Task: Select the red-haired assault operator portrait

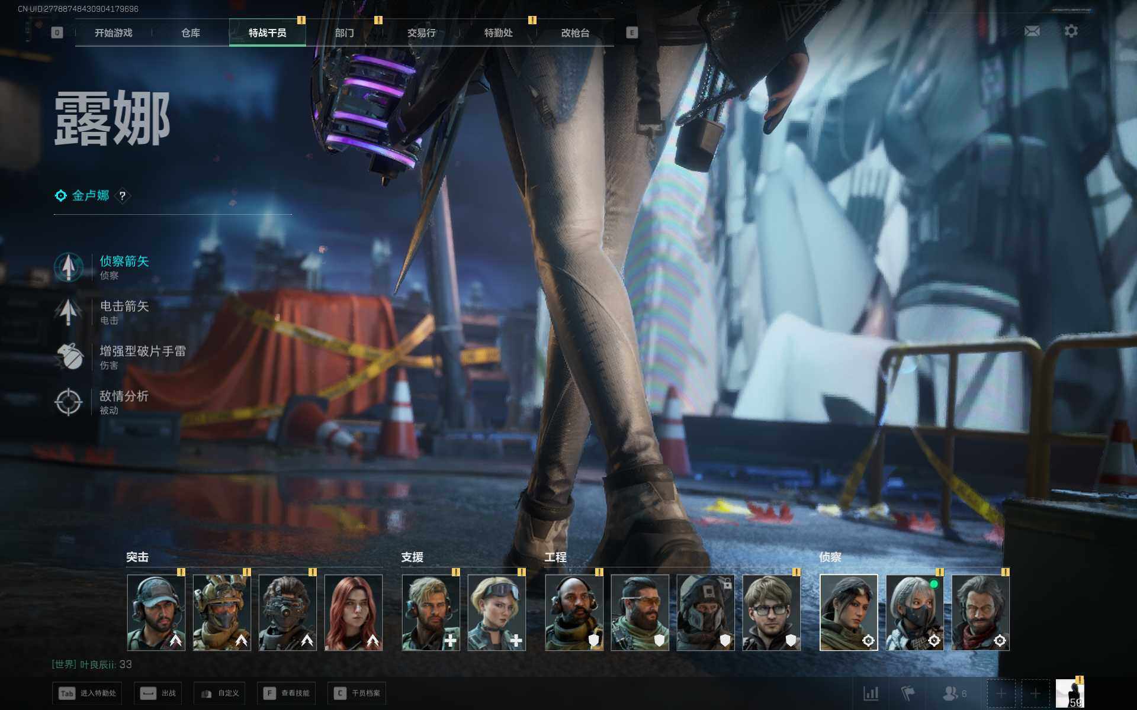Action: (354, 612)
